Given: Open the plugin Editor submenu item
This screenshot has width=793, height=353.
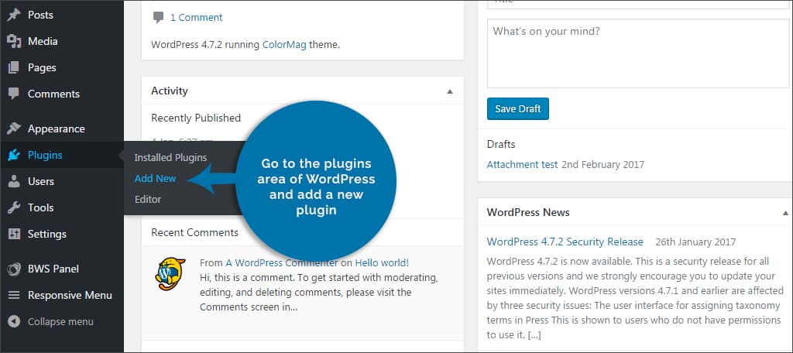Looking at the screenshot, I should click(147, 199).
